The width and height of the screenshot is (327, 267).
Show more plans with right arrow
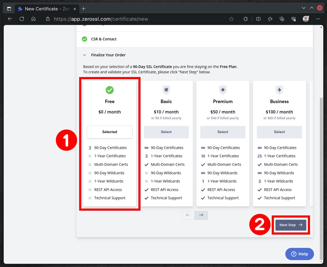201,215
